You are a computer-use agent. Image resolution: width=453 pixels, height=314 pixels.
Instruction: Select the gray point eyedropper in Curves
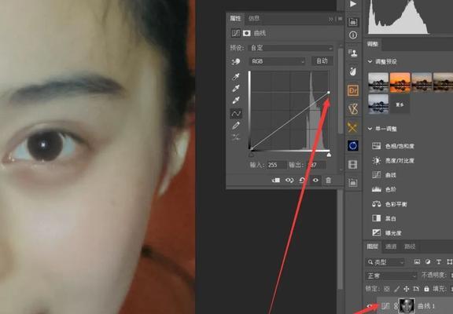coord(236,88)
